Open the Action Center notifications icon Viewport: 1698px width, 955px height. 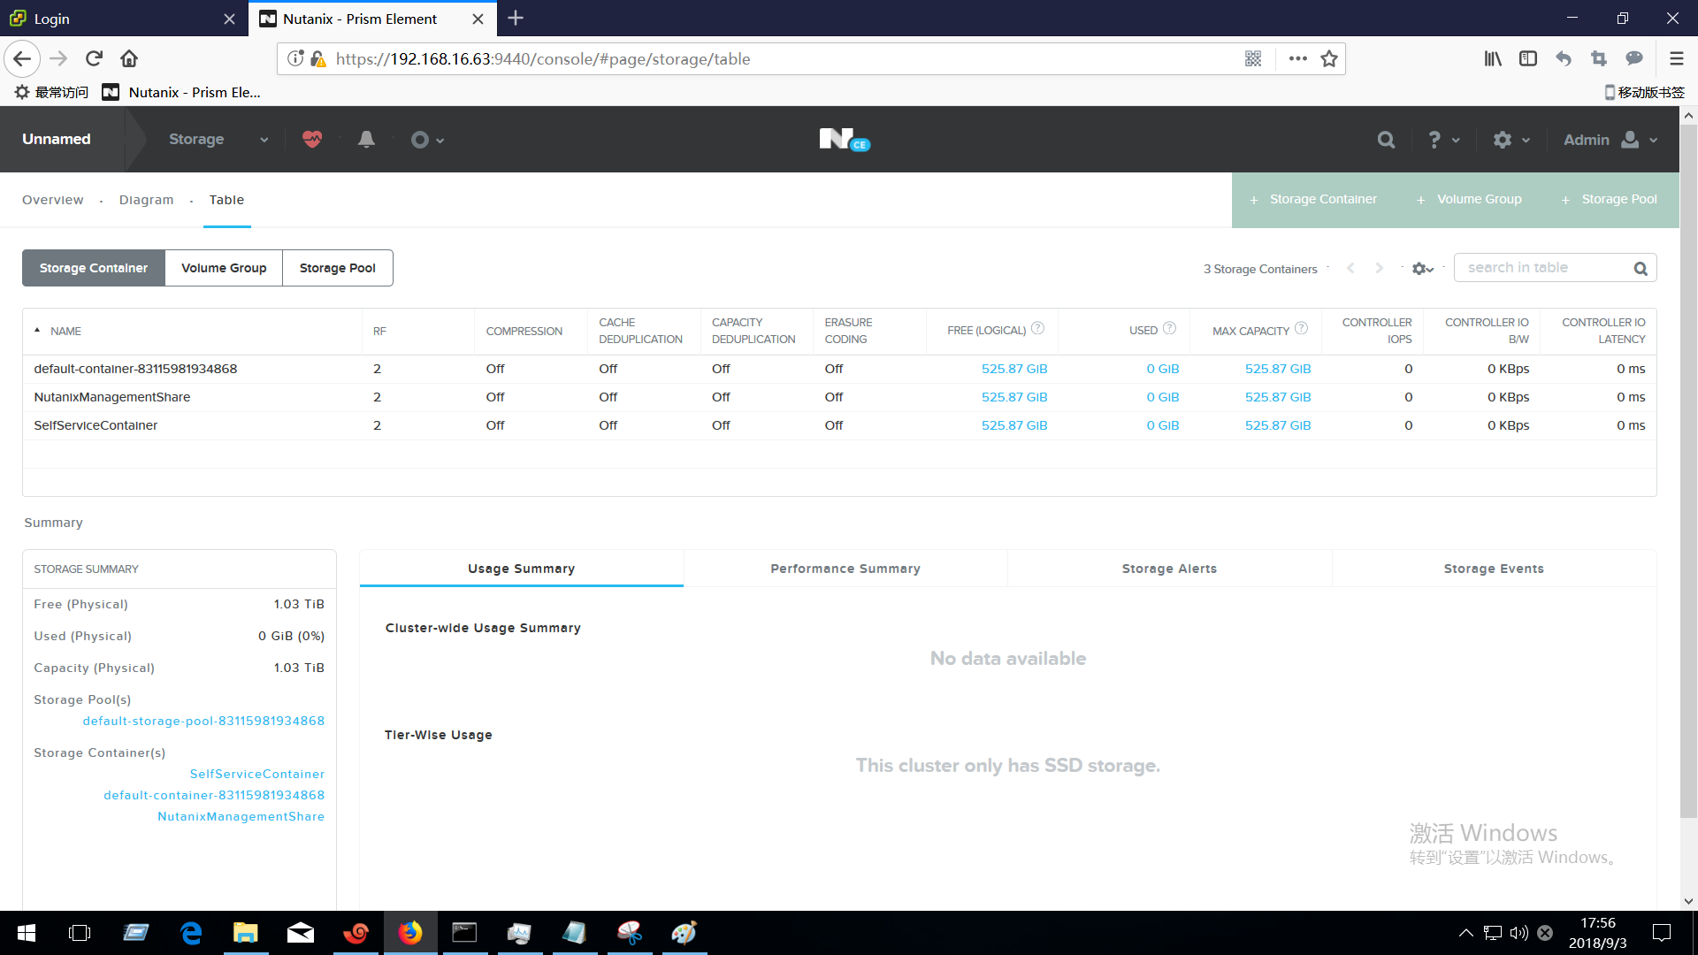[x=1662, y=933]
